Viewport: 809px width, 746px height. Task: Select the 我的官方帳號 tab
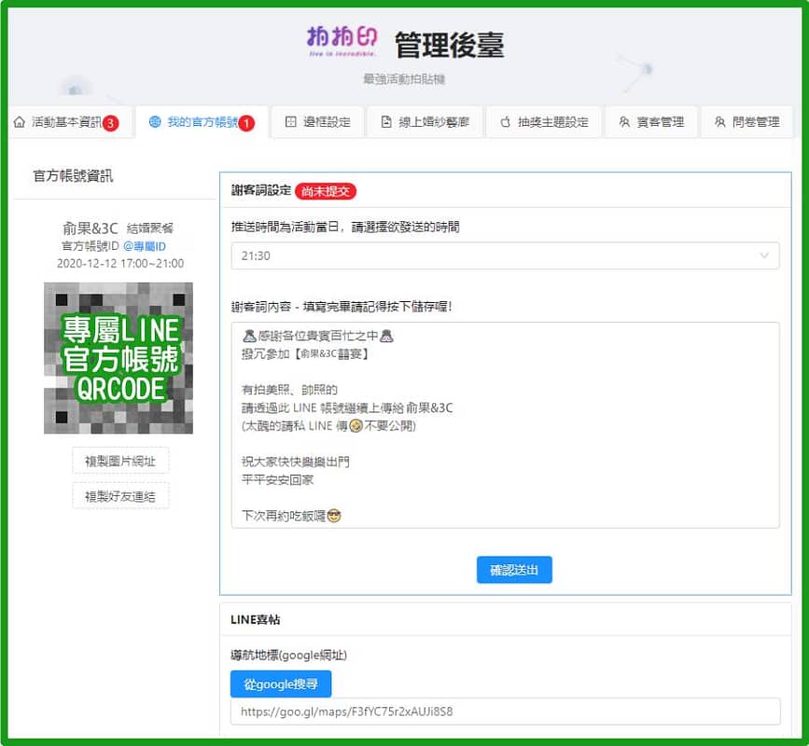point(202,122)
